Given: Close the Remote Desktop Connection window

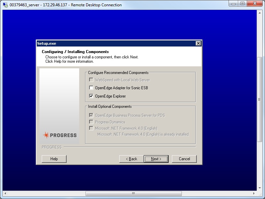Looking at the screenshot, I should (255, 3).
